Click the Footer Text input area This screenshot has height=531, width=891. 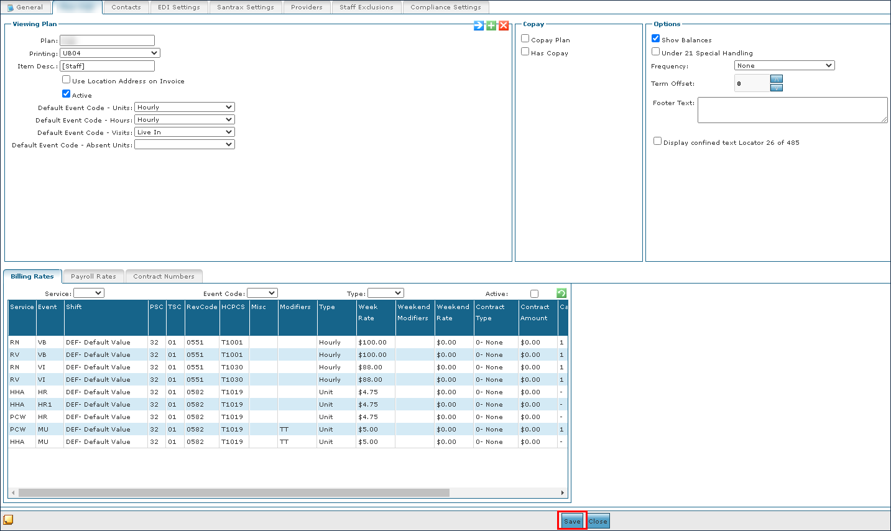click(792, 110)
